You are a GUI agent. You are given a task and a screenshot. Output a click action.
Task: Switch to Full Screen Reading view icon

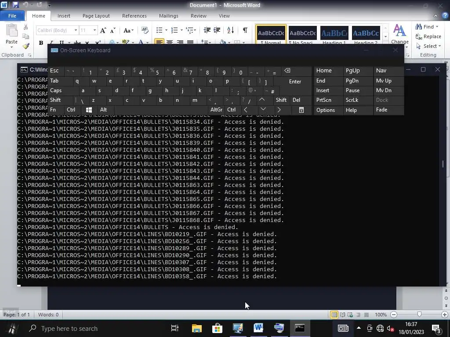coord(342,315)
